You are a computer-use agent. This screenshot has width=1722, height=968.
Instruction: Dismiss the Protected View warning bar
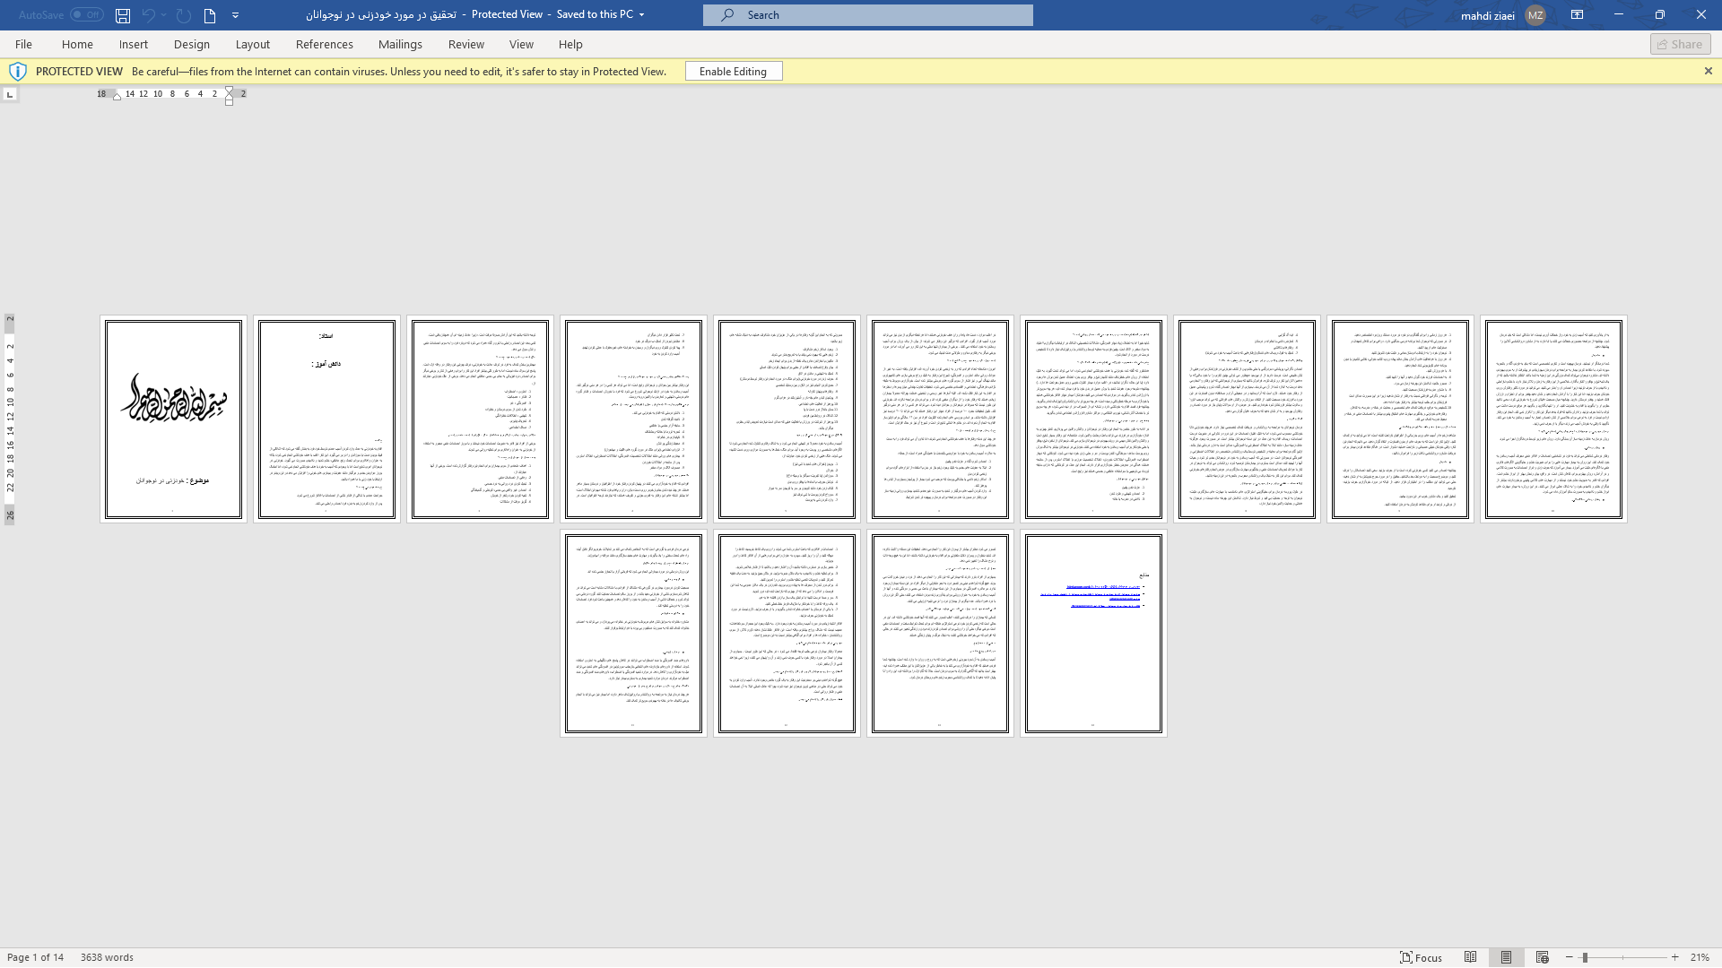pos(1708,71)
